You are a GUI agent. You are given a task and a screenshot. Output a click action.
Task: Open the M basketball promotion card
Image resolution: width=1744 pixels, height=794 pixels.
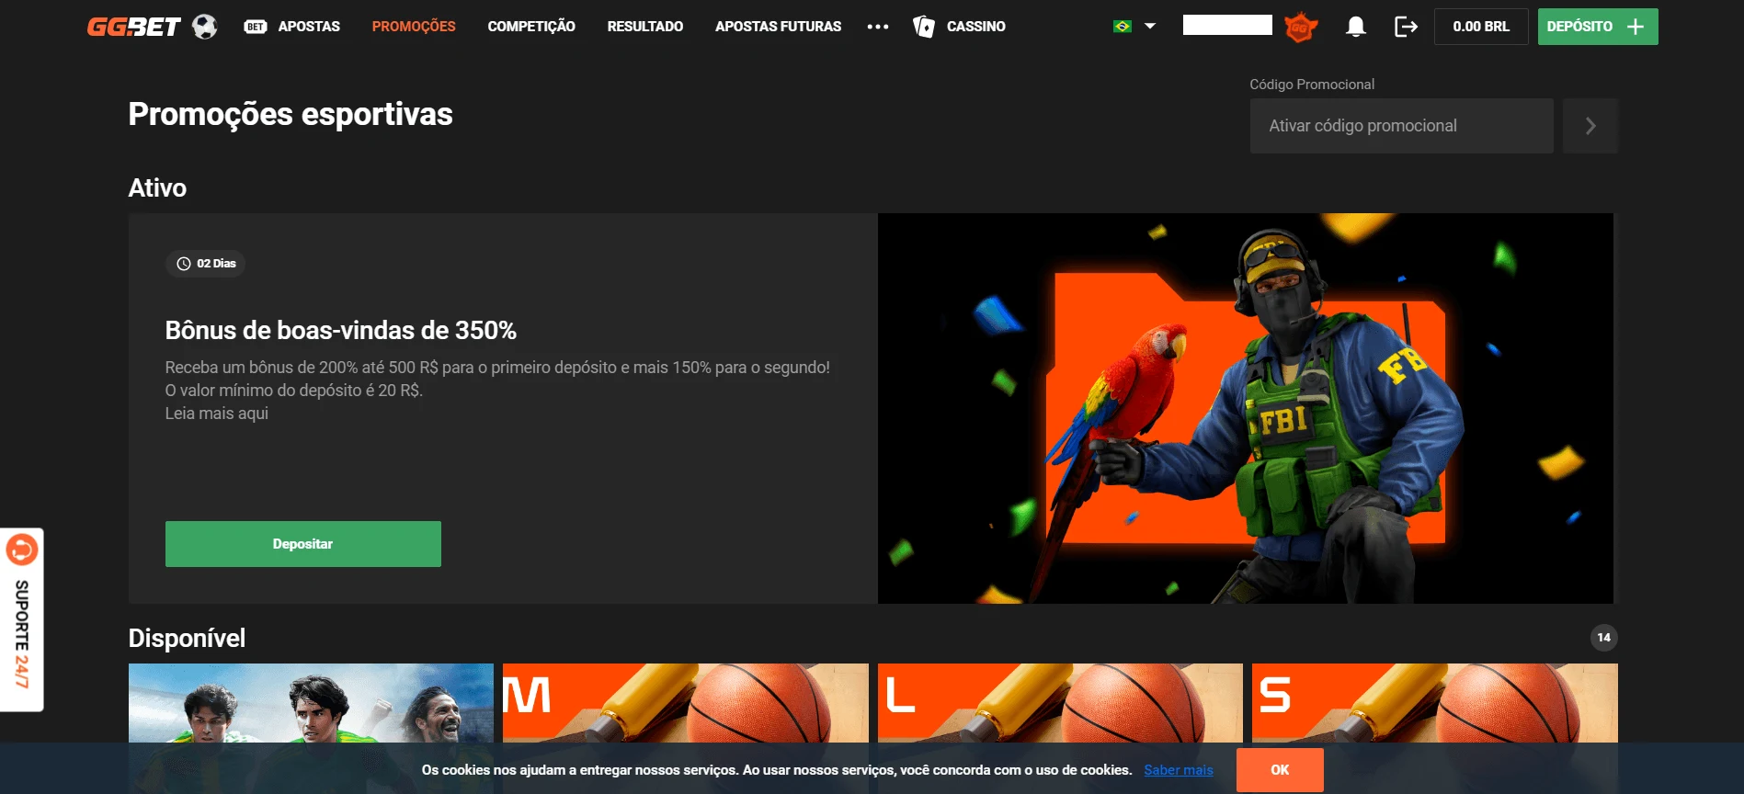[685, 703]
